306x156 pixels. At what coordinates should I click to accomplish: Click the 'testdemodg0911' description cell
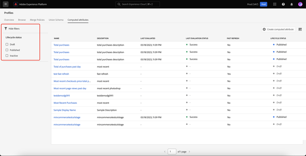(x=105, y=96)
